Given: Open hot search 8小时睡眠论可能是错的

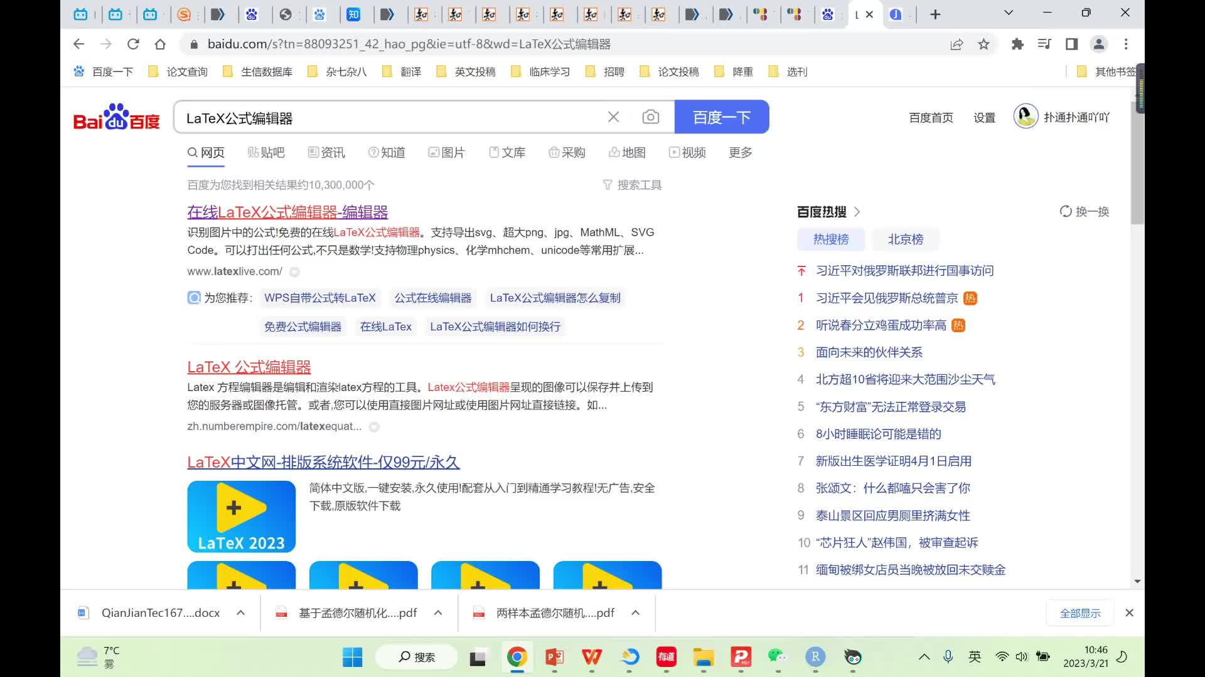Looking at the screenshot, I should (x=878, y=434).
